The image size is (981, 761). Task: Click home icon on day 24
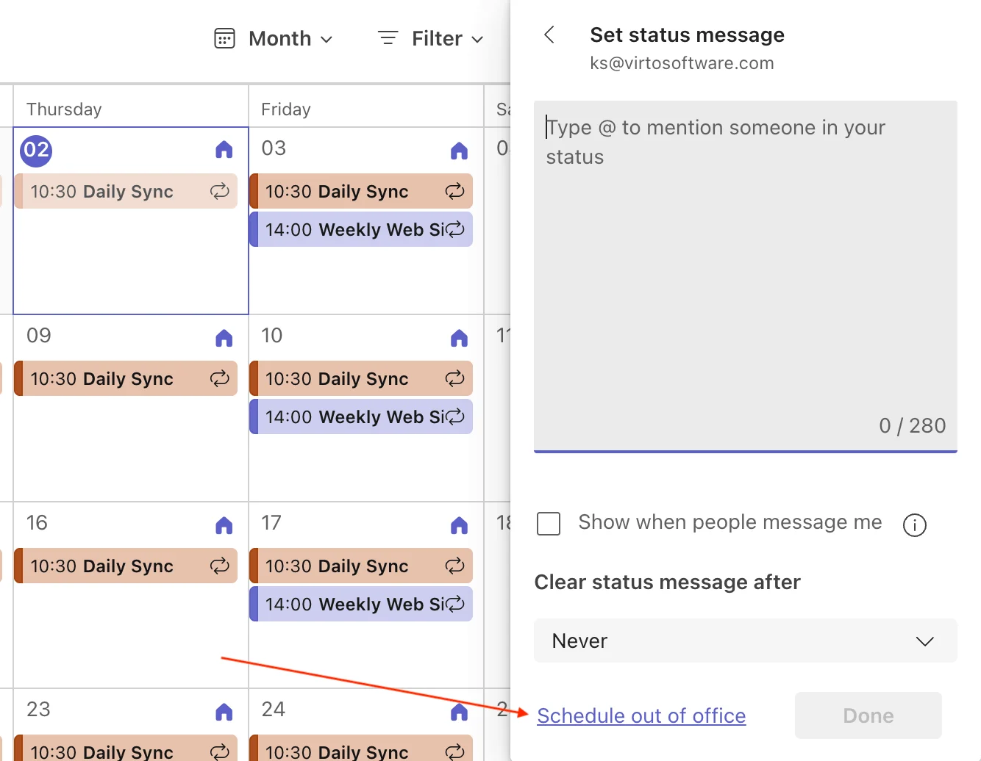point(459,712)
